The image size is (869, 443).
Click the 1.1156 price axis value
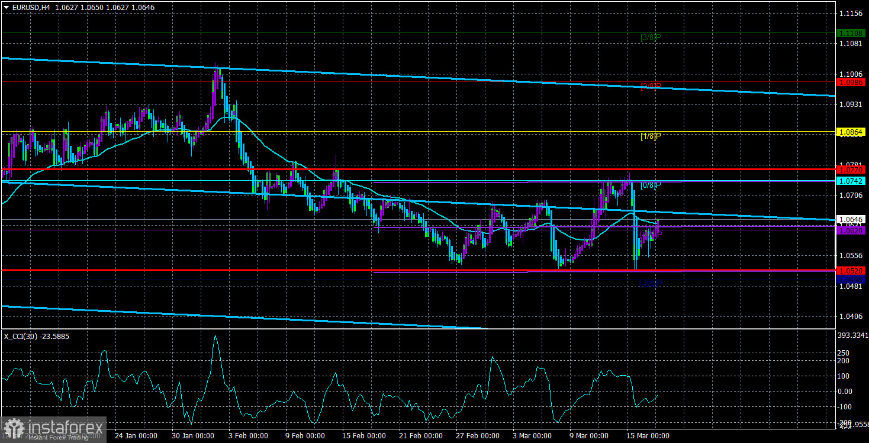[852, 13]
